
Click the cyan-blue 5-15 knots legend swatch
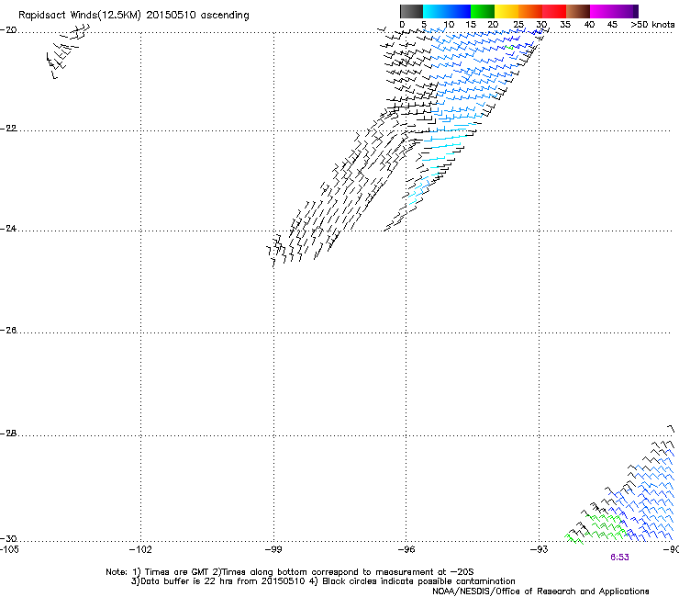(x=447, y=11)
